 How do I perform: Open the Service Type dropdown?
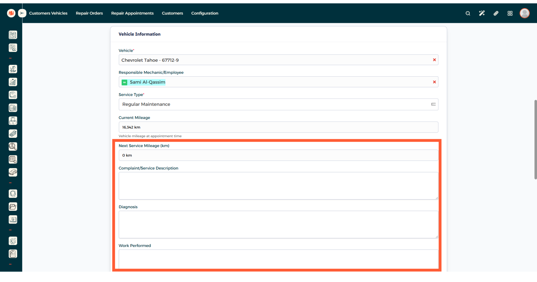[x=278, y=104]
